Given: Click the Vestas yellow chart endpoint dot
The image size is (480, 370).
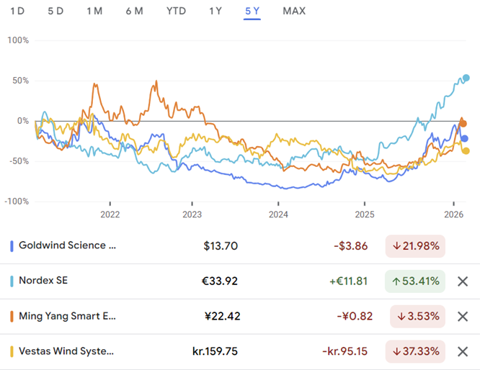Looking at the screenshot, I should tap(466, 150).
